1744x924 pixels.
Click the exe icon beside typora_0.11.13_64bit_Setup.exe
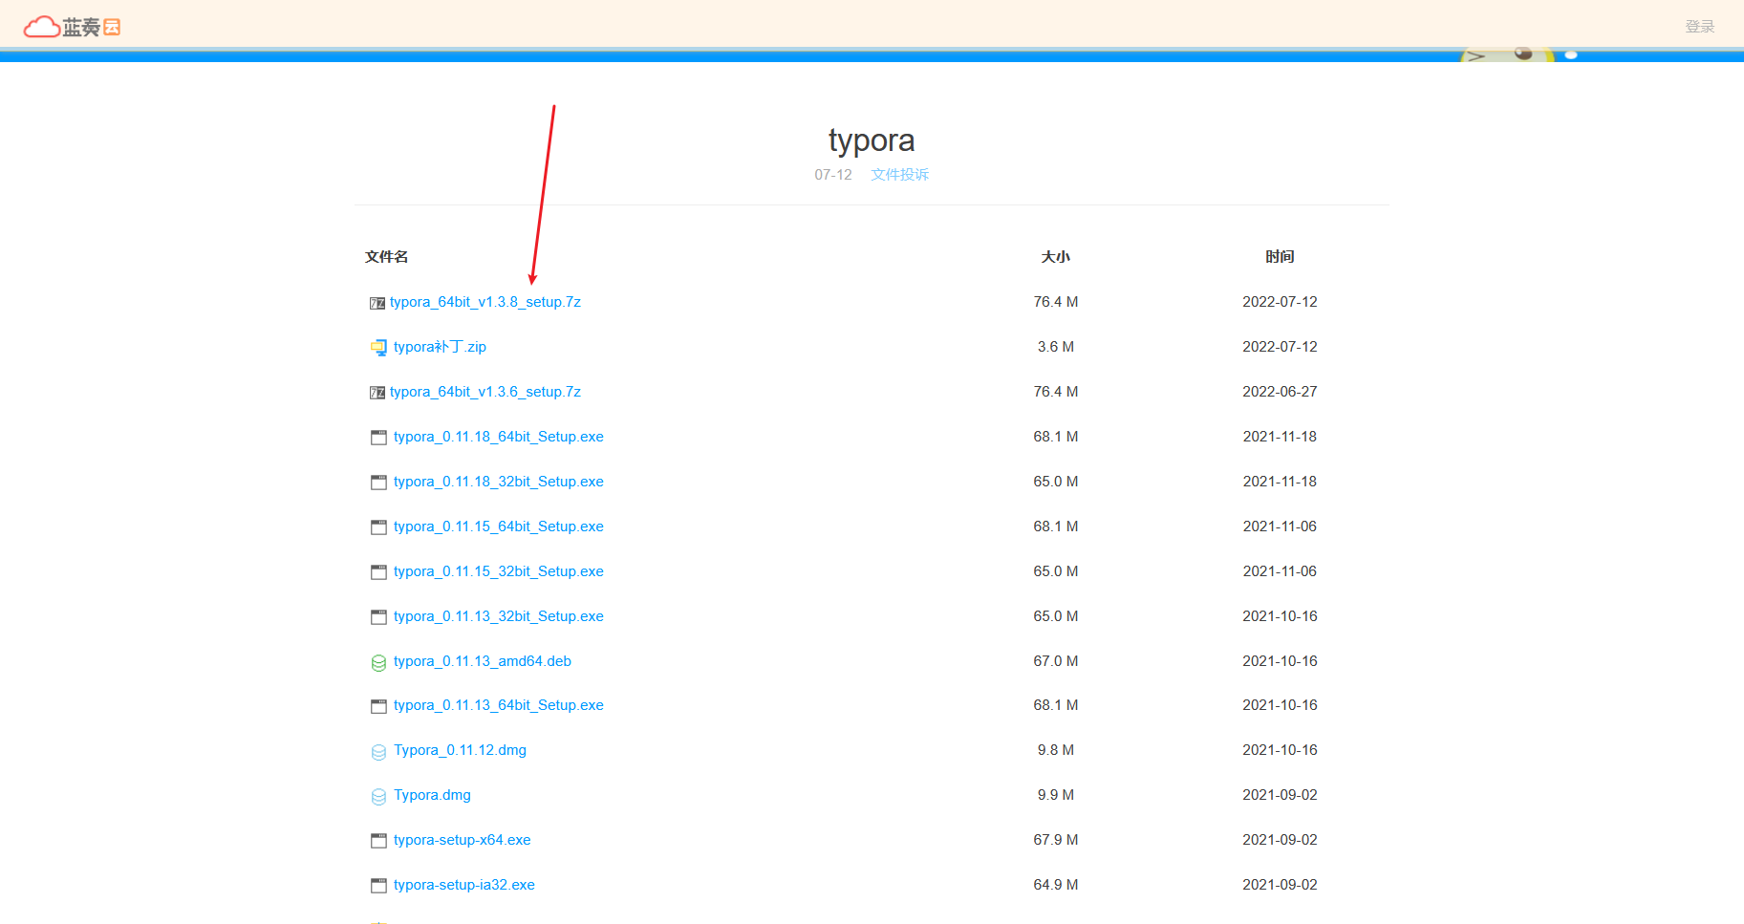coord(379,706)
